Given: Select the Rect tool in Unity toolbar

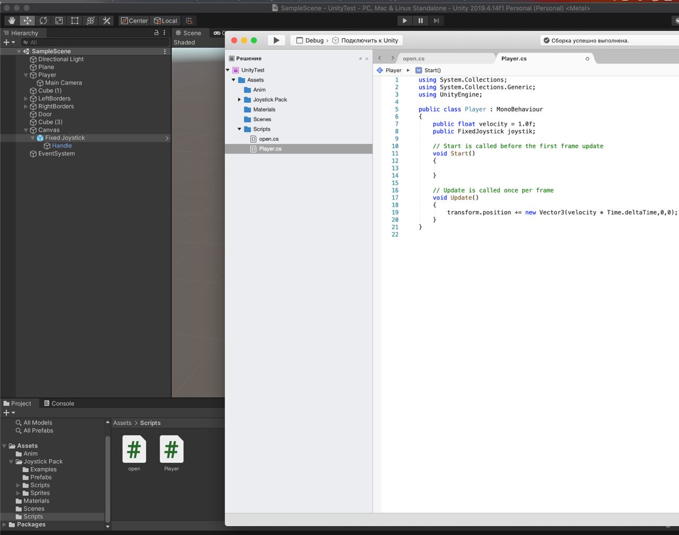Looking at the screenshot, I should 75,21.
